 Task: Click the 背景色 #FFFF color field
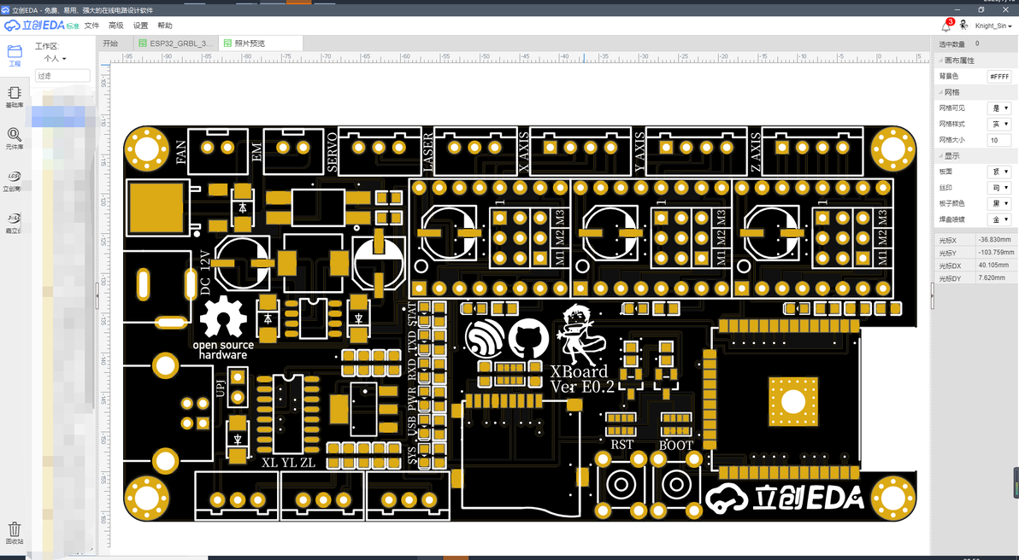(x=998, y=77)
